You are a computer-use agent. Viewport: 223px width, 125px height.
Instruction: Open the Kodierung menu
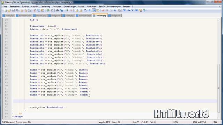click(45, 7)
